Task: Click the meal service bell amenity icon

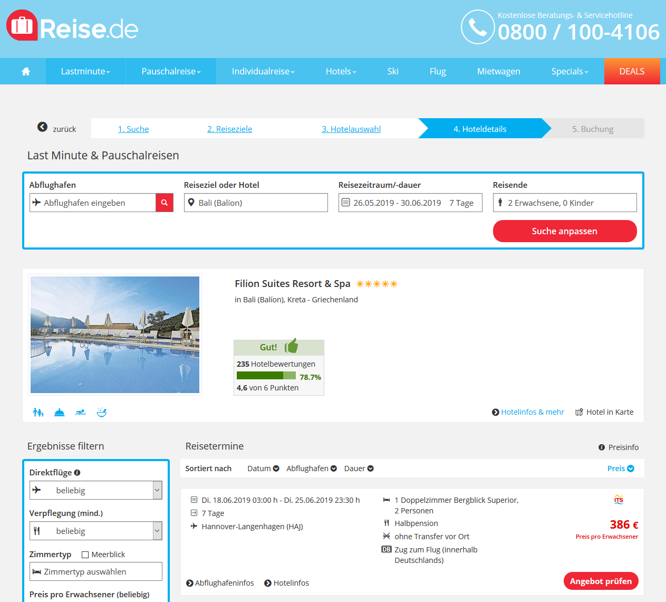Action: pyautogui.click(x=60, y=412)
